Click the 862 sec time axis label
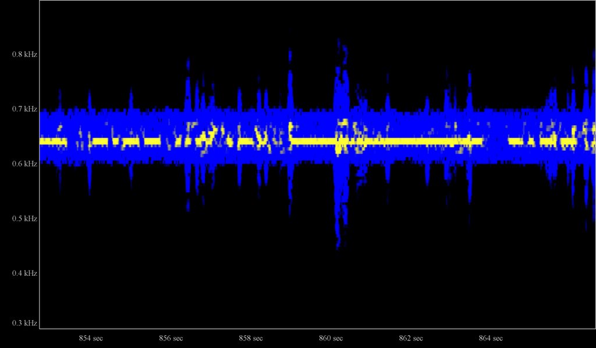 coord(411,338)
